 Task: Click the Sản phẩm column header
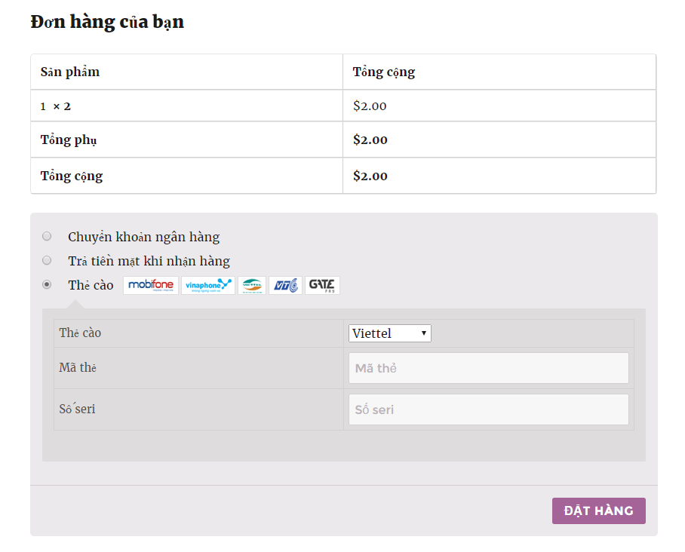click(x=70, y=72)
